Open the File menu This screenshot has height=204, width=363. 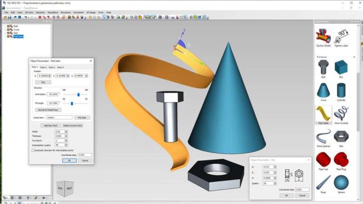point(6,12)
